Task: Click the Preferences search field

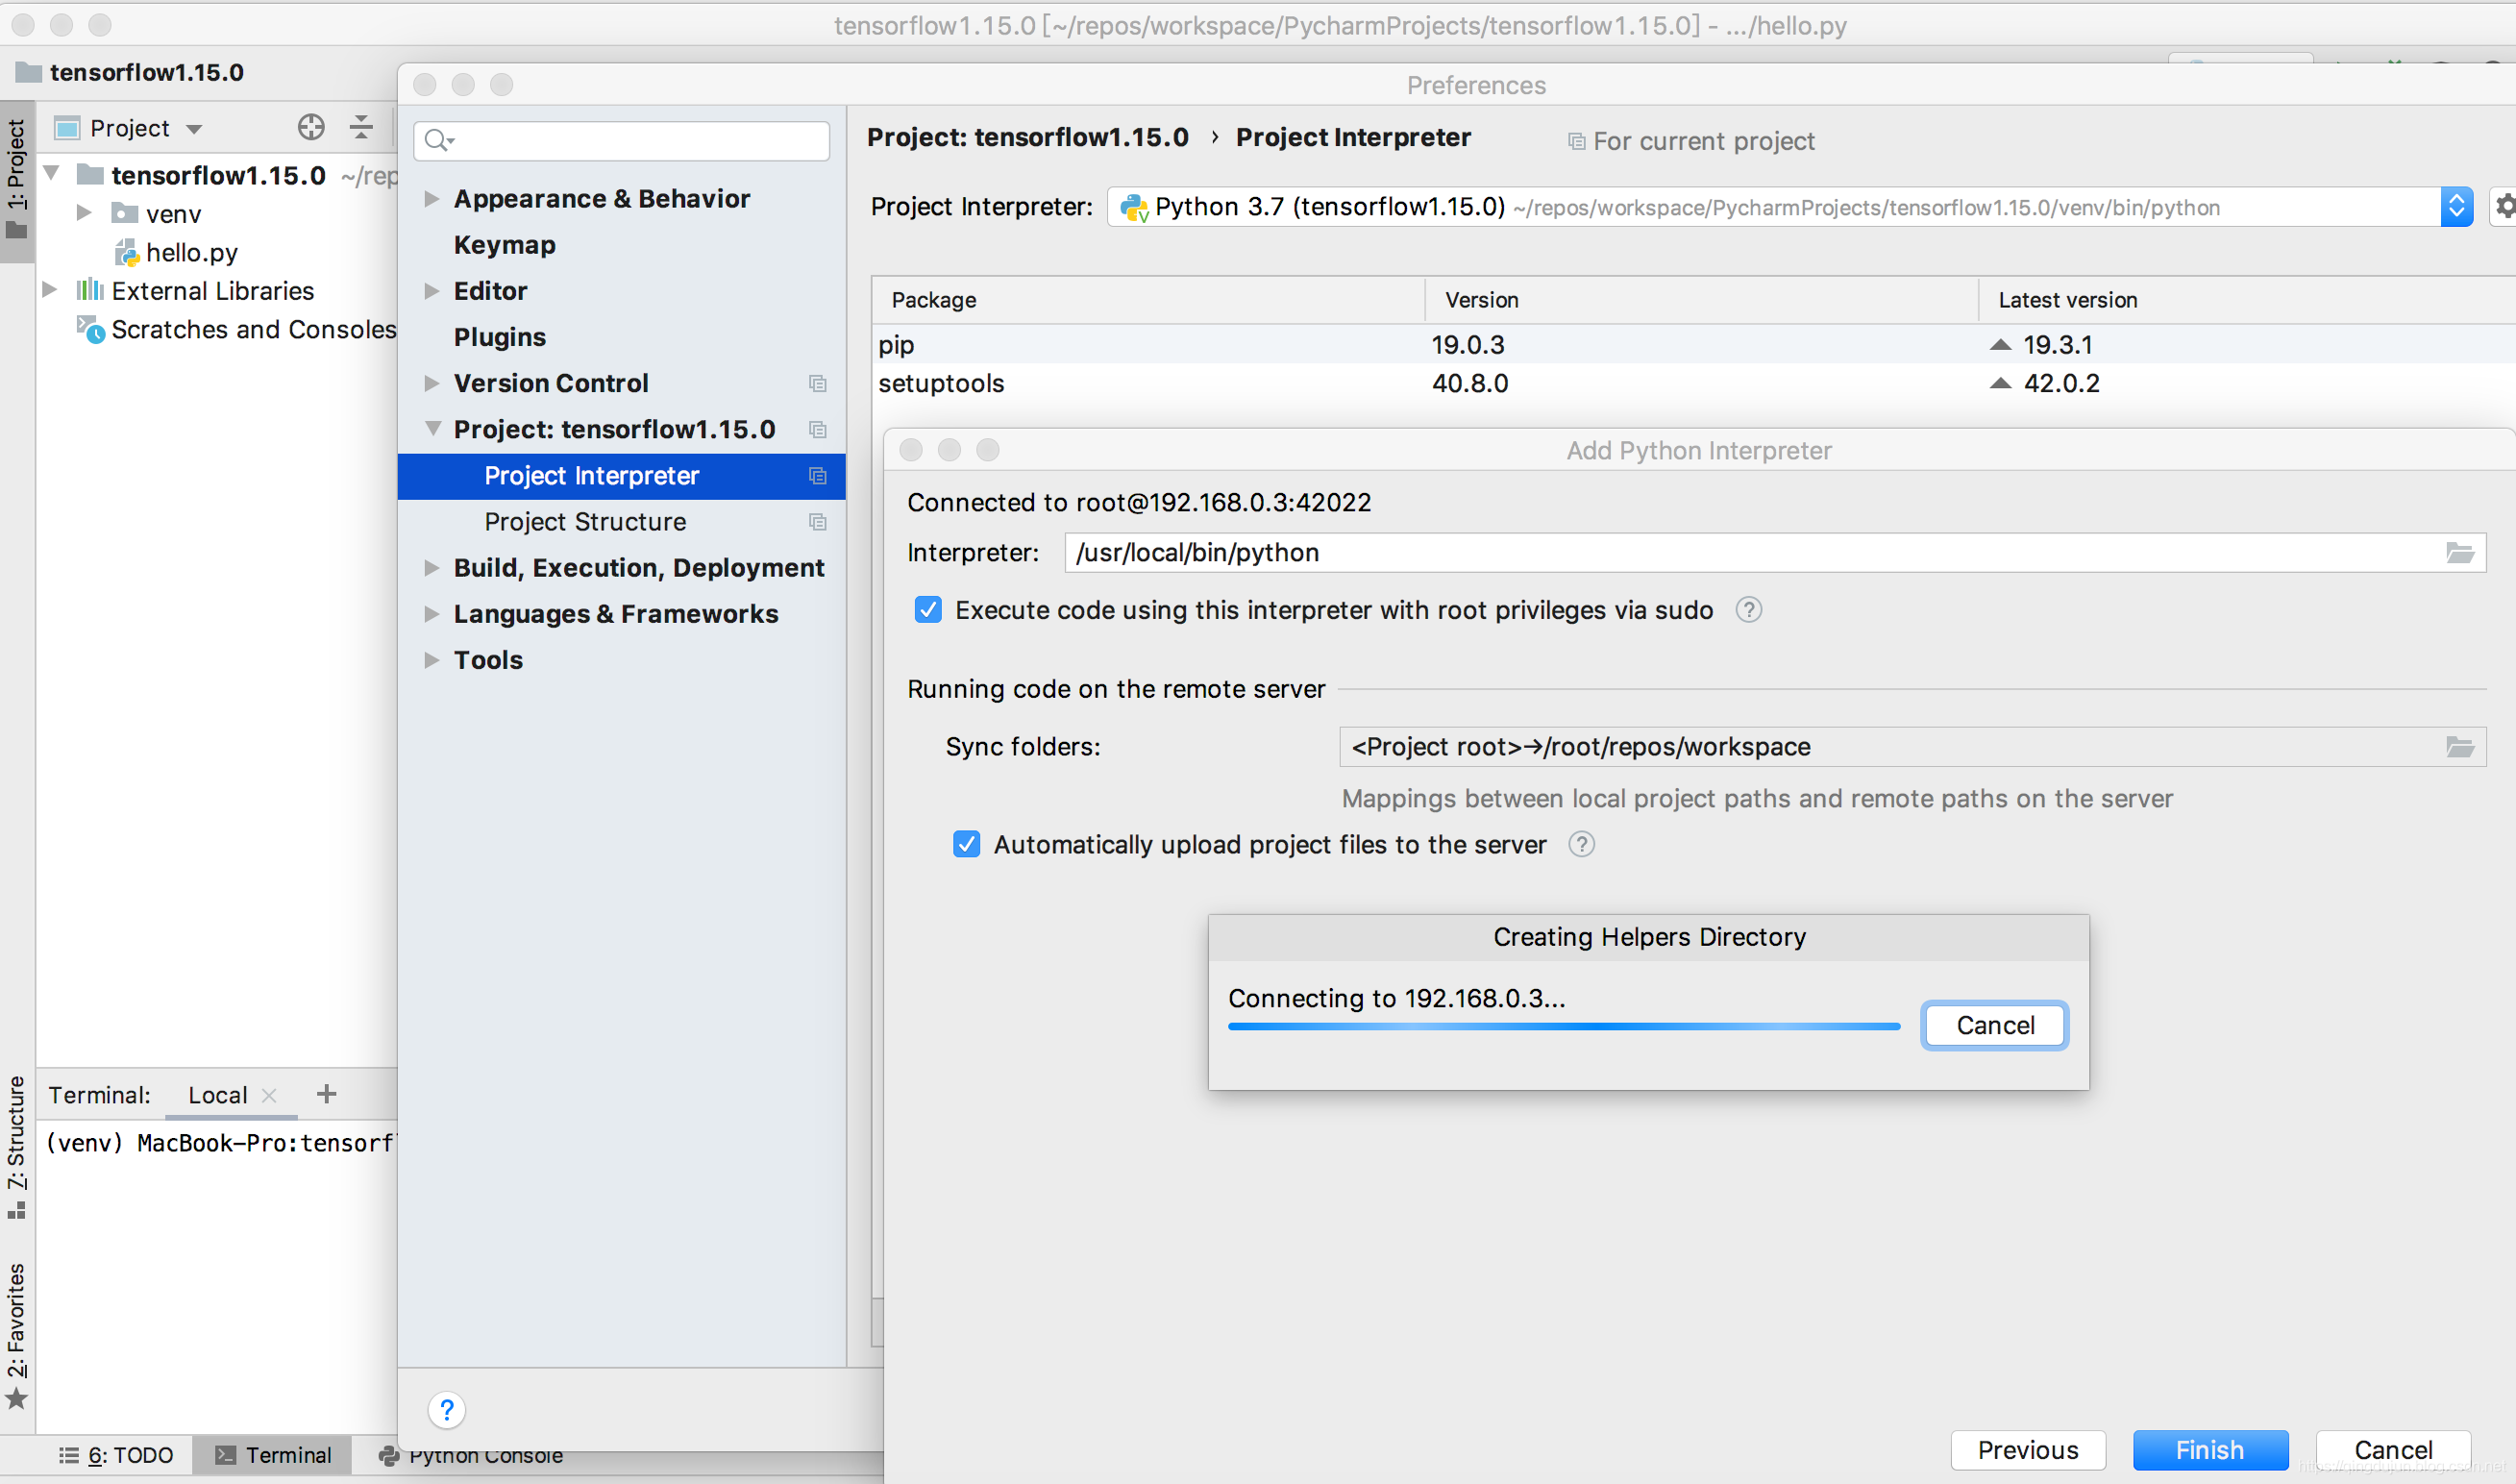Action: click(622, 140)
